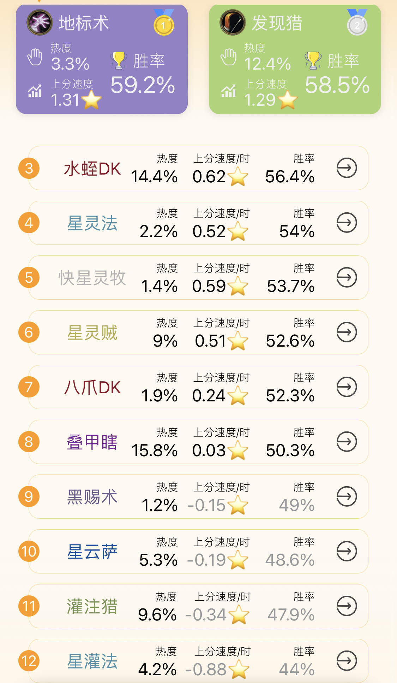Click the 星云萨 deck name
Image resolution: width=397 pixels, height=683 pixels.
(92, 552)
